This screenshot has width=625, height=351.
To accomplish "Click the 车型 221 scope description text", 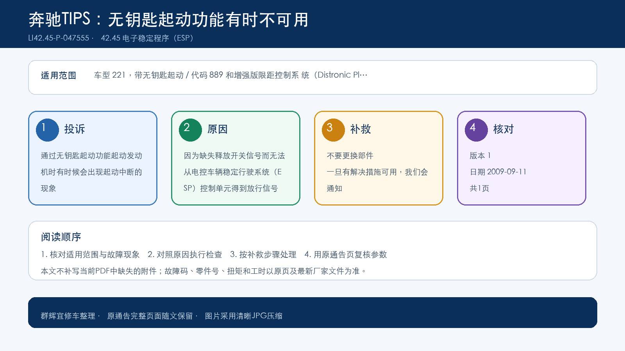I will pos(230,75).
